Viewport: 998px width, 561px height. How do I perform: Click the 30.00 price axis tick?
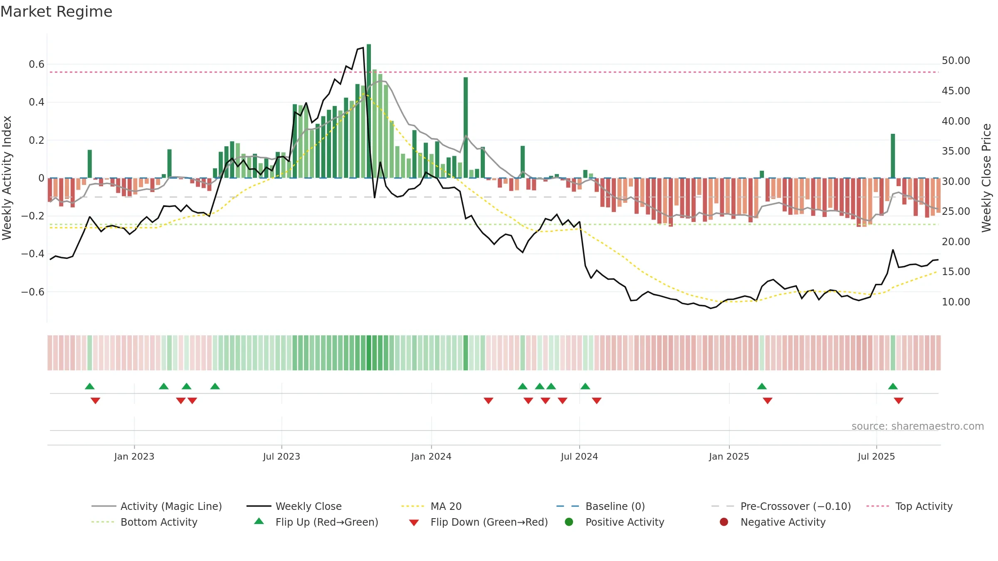click(956, 182)
